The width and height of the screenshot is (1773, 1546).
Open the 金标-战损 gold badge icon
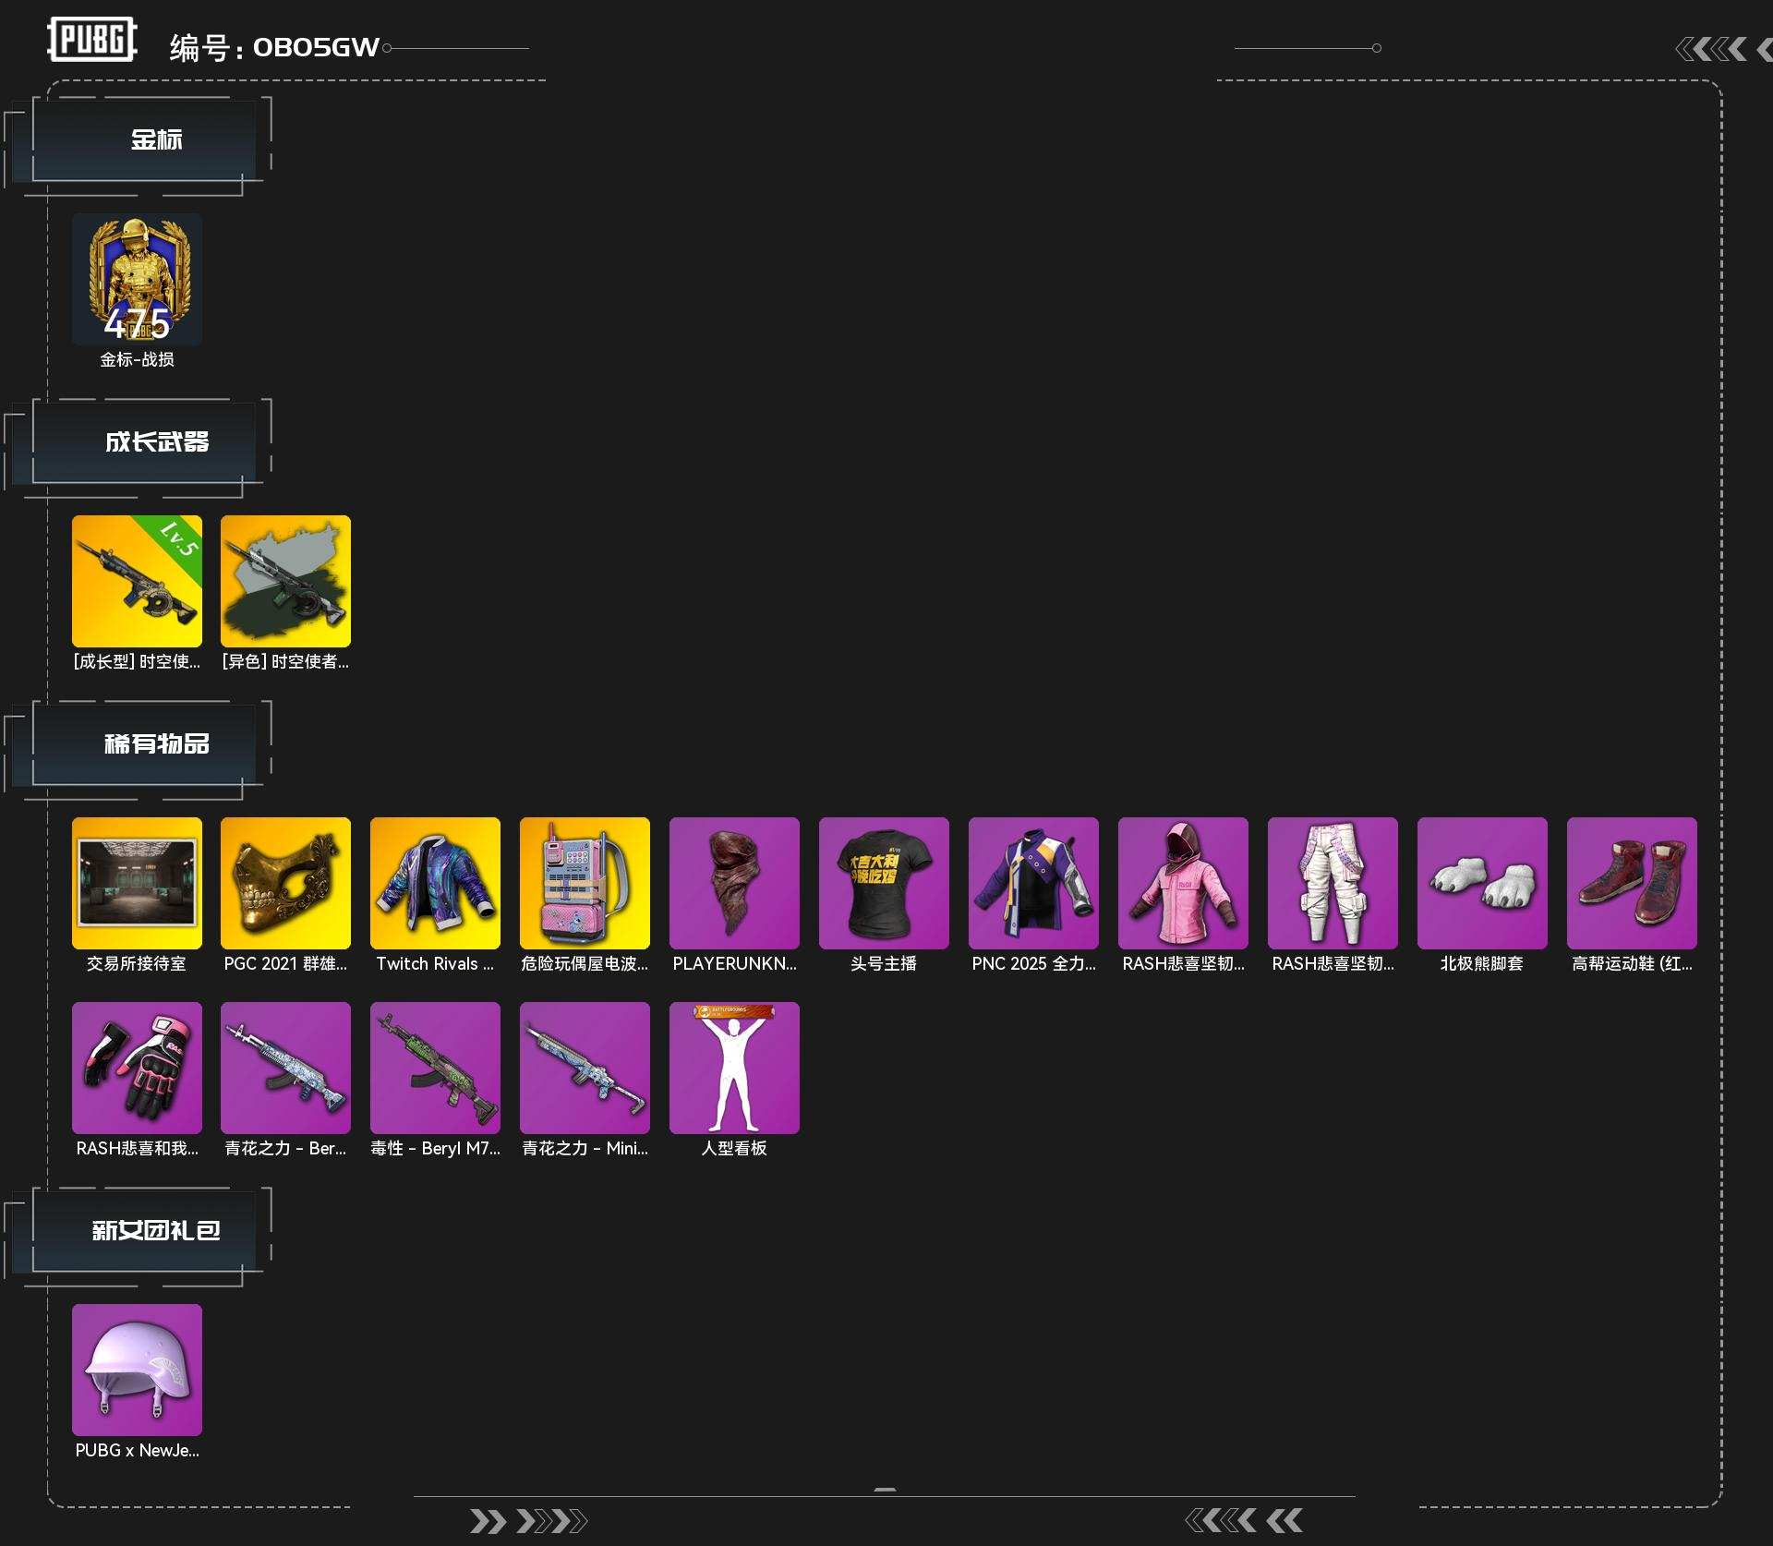pos(137,280)
